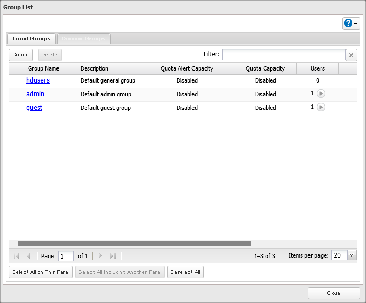Clear the filter with the X icon
The width and height of the screenshot is (366, 303).
click(352, 55)
